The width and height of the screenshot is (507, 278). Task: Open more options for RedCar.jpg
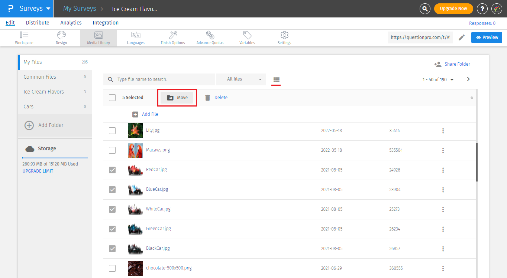coord(443,170)
